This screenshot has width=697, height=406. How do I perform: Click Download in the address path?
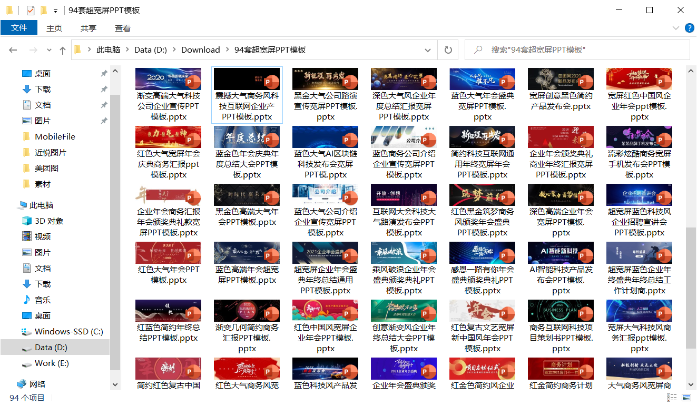coord(201,50)
